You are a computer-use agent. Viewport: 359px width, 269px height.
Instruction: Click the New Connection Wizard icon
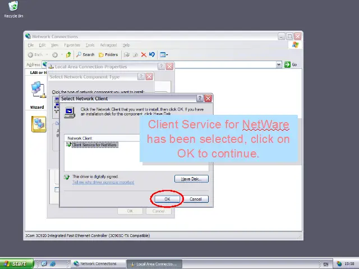(x=39, y=124)
